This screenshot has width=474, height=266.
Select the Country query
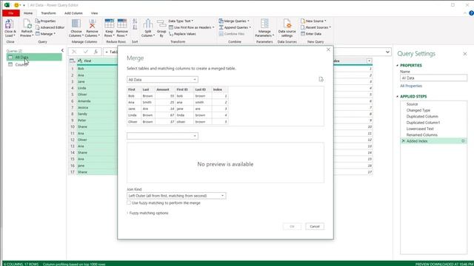(x=34, y=64)
